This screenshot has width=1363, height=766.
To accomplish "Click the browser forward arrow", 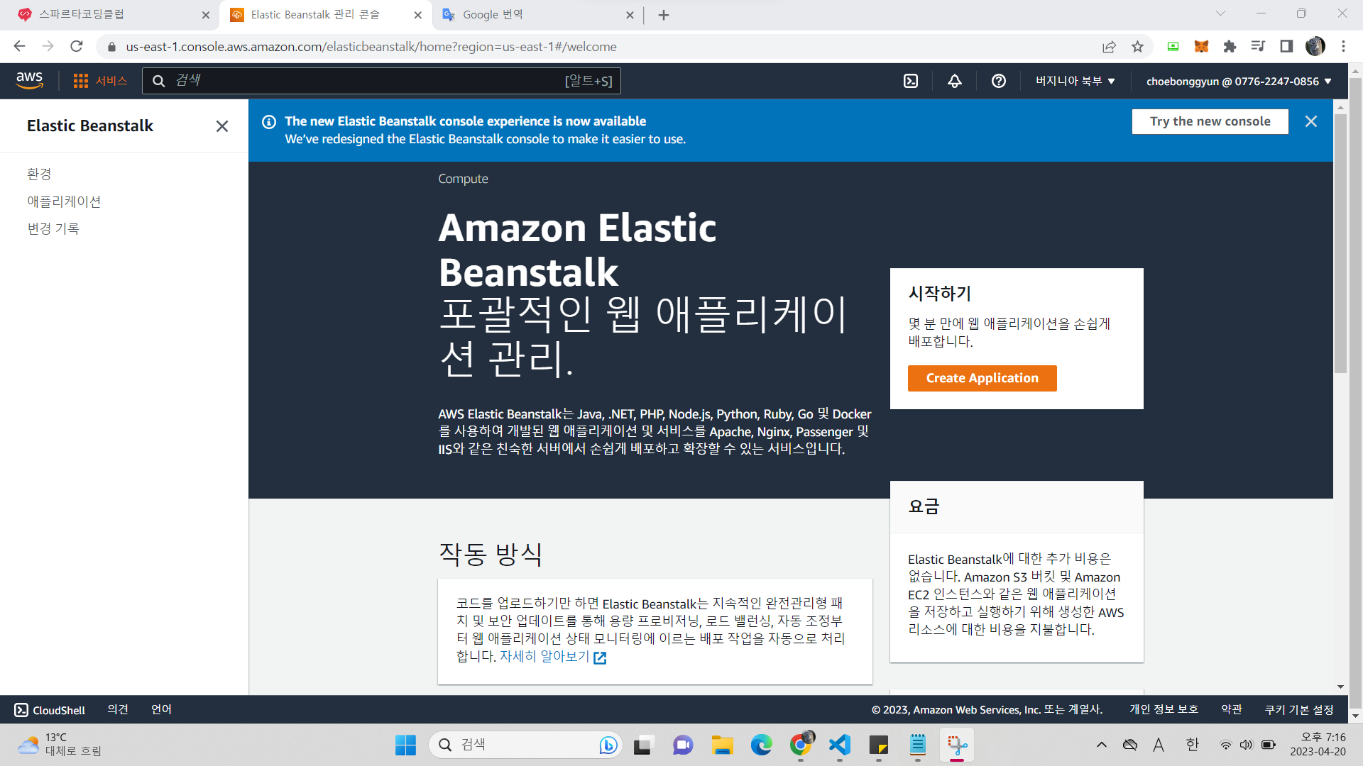I will [48, 47].
